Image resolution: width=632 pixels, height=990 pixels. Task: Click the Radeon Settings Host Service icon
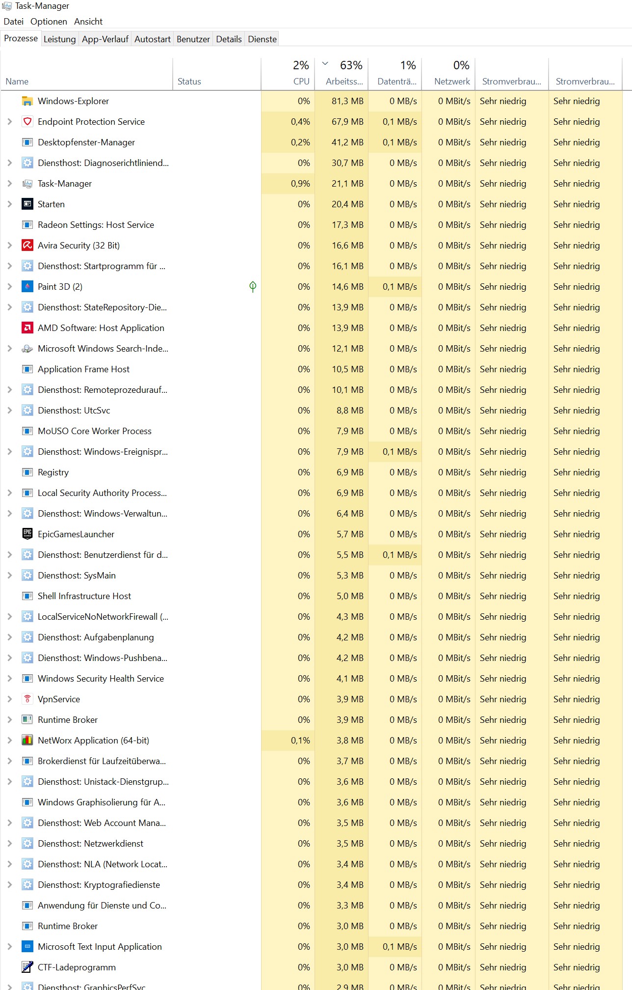[27, 225]
